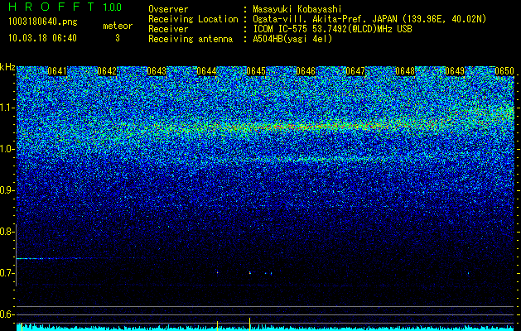Click the faint meteor echo dot below 0649
This screenshot has width=521, height=331.
[469, 273]
